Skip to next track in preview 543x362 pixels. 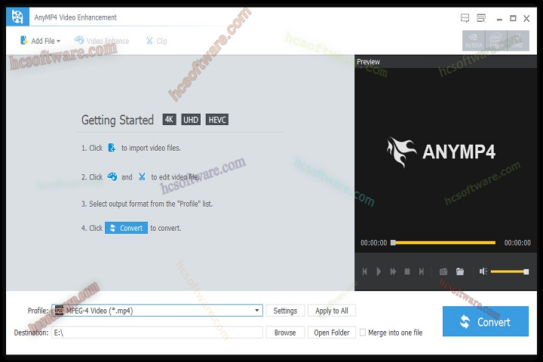click(421, 271)
